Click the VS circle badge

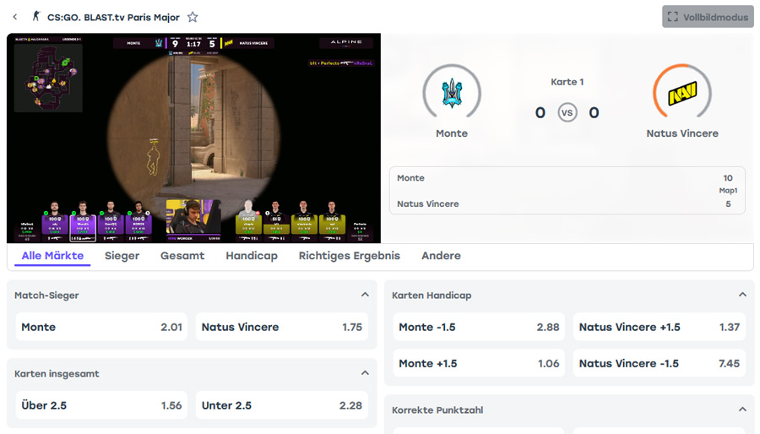pyautogui.click(x=567, y=113)
